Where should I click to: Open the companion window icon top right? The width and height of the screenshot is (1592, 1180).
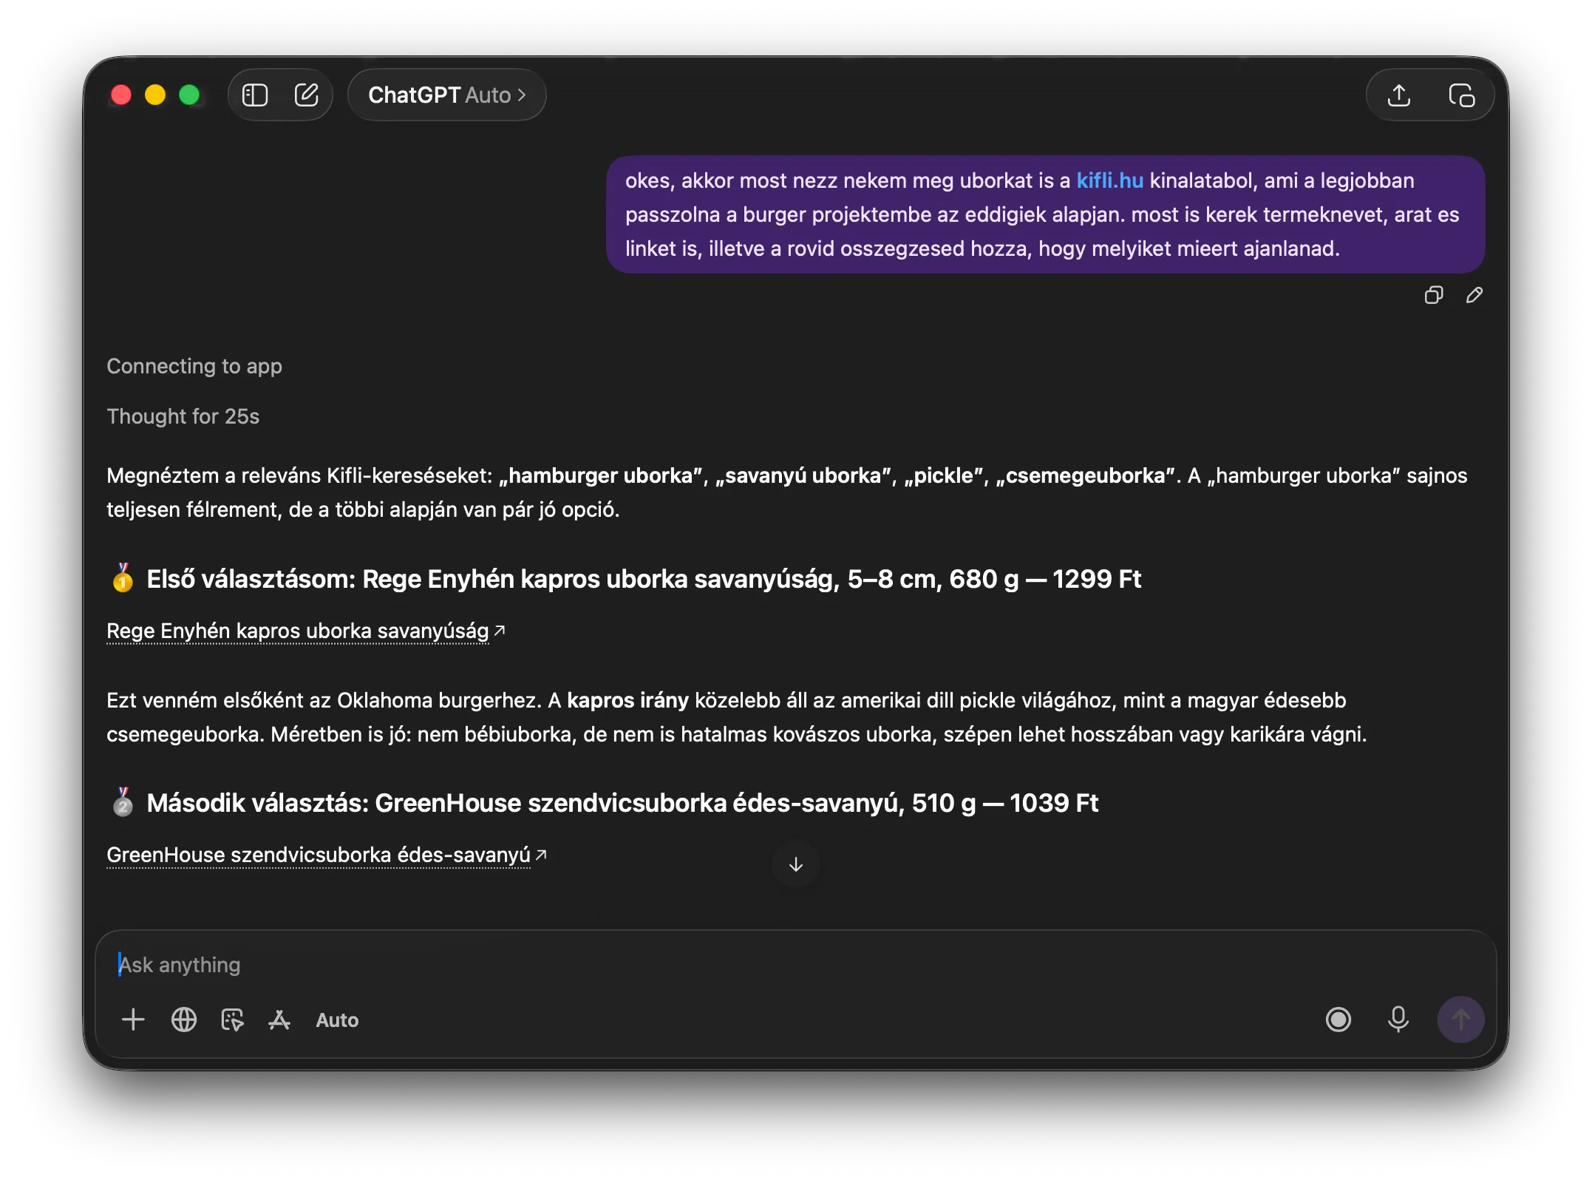1461,95
